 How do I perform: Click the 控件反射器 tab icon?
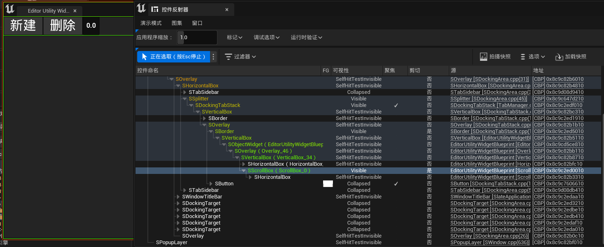click(x=155, y=9)
